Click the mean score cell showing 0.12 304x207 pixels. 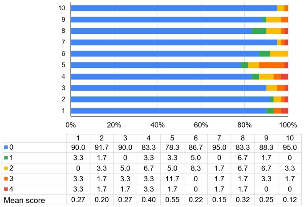coord(289,201)
